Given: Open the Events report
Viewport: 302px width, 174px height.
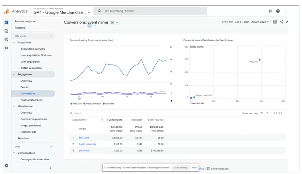Looking at the screenshot, I should pyautogui.click(x=24, y=87).
